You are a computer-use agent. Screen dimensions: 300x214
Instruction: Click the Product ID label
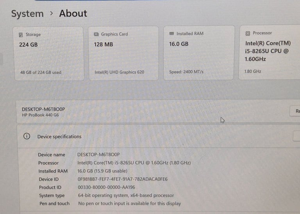(50, 187)
